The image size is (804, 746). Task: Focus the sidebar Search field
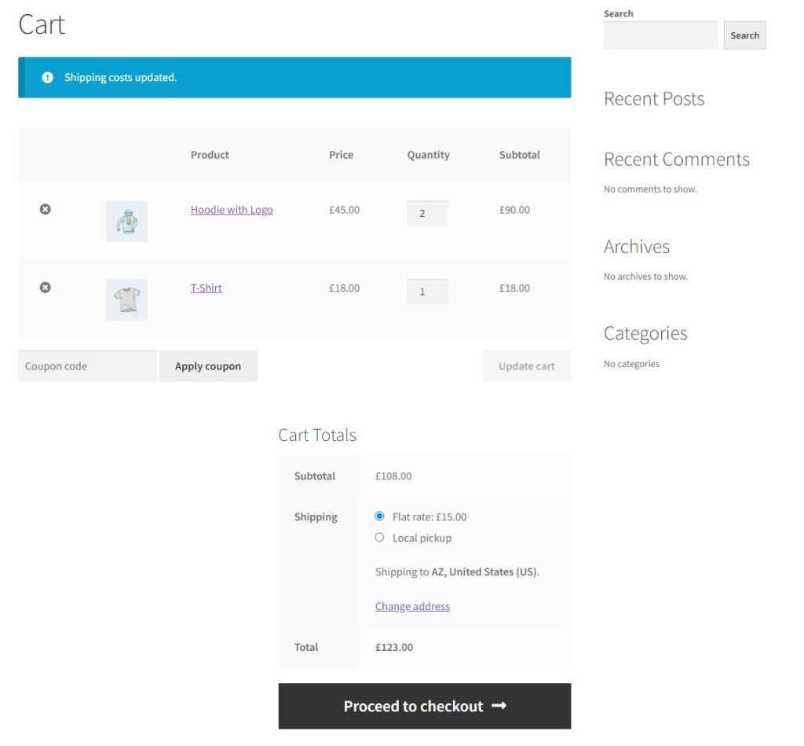point(660,35)
